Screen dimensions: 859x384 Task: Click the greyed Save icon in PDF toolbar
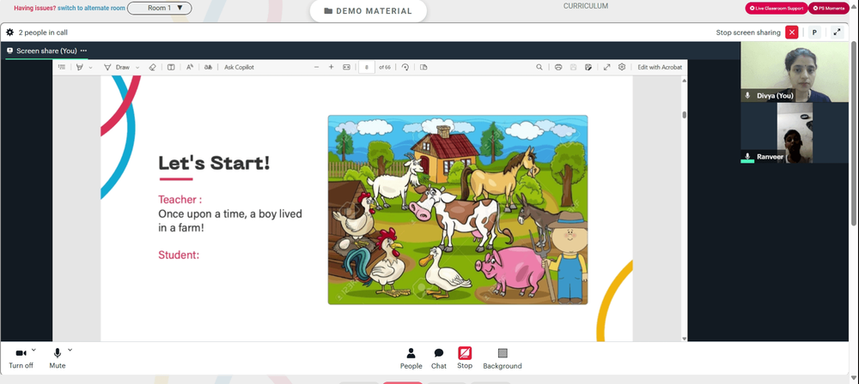coord(573,67)
